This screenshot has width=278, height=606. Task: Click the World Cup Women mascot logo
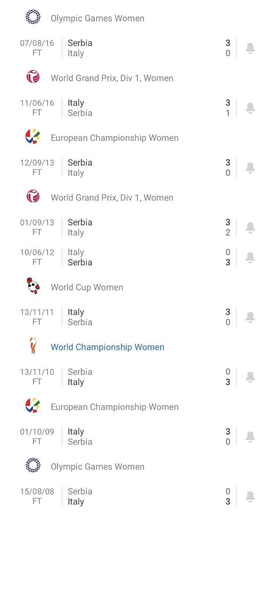point(33,286)
